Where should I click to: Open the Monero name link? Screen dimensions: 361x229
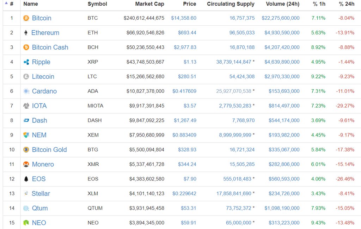pyautogui.click(x=43, y=164)
